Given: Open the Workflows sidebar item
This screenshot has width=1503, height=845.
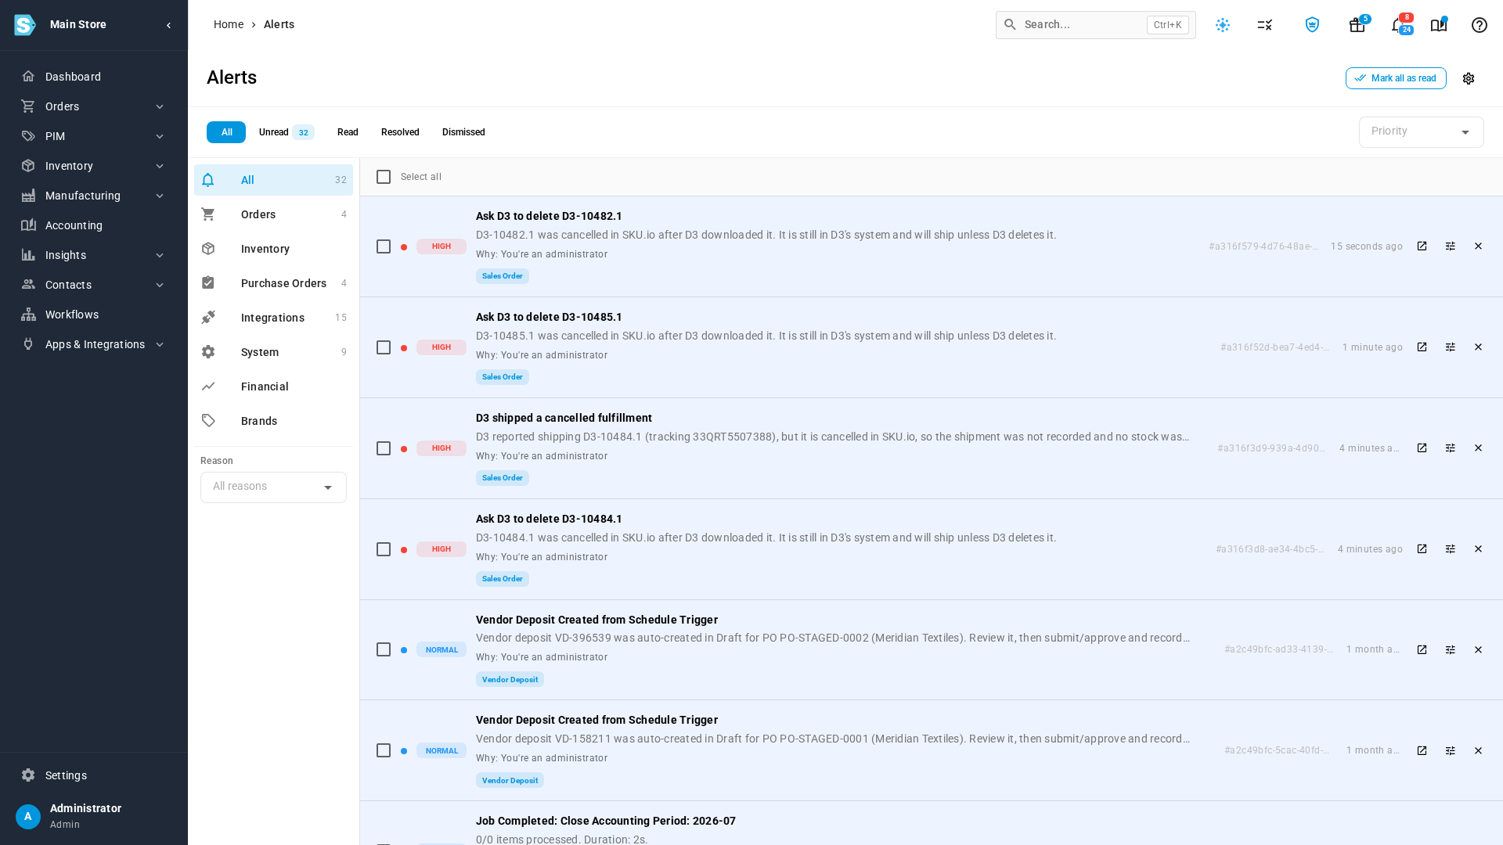Looking at the screenshot, I should (94, 315).
